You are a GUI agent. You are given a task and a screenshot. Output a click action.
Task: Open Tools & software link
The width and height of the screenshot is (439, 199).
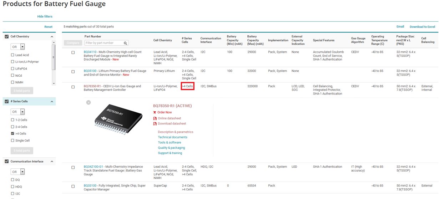point(170,143)
